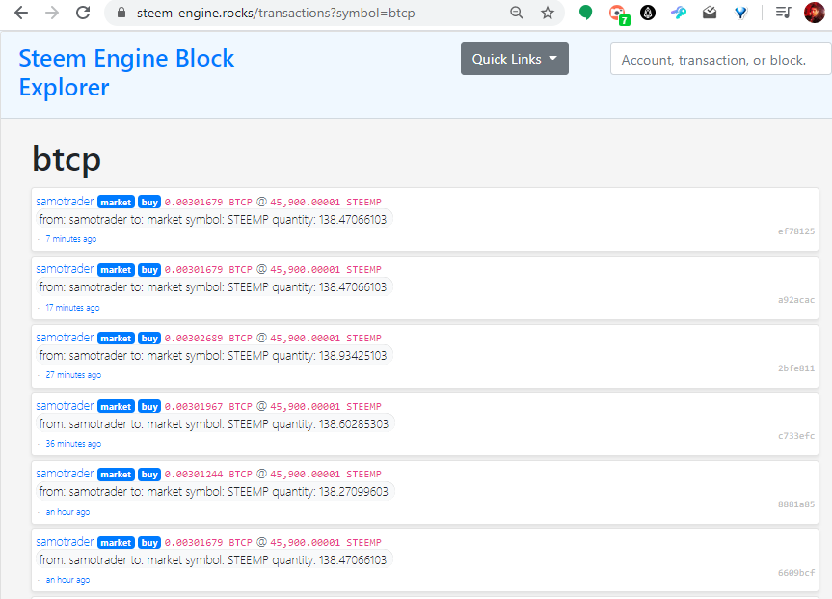Open the blue key-shaped extension icon

pos(679,13)
